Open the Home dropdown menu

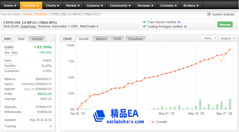(10, 6)
